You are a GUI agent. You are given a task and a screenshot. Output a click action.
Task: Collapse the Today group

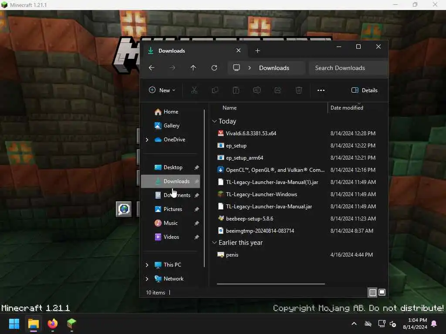pyautogui.click(x=214, y=121)
